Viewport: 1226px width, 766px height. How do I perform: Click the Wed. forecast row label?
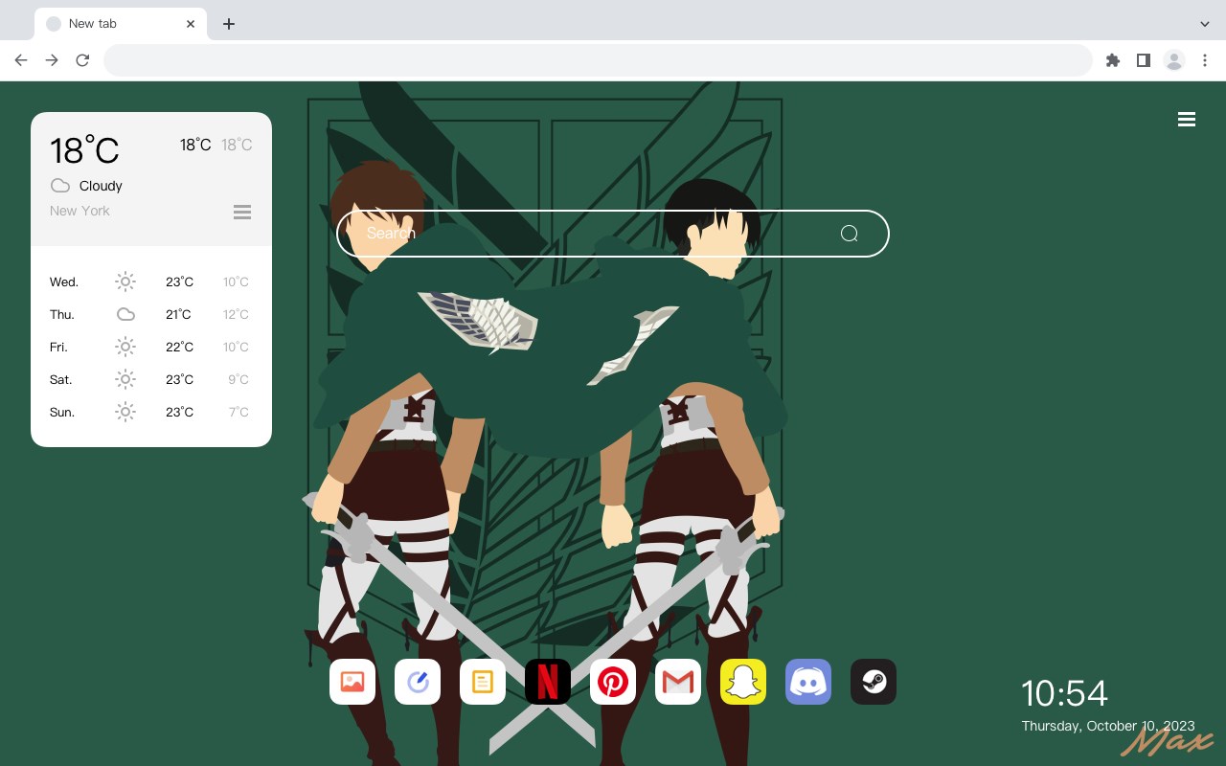click(x=64, y=282)
